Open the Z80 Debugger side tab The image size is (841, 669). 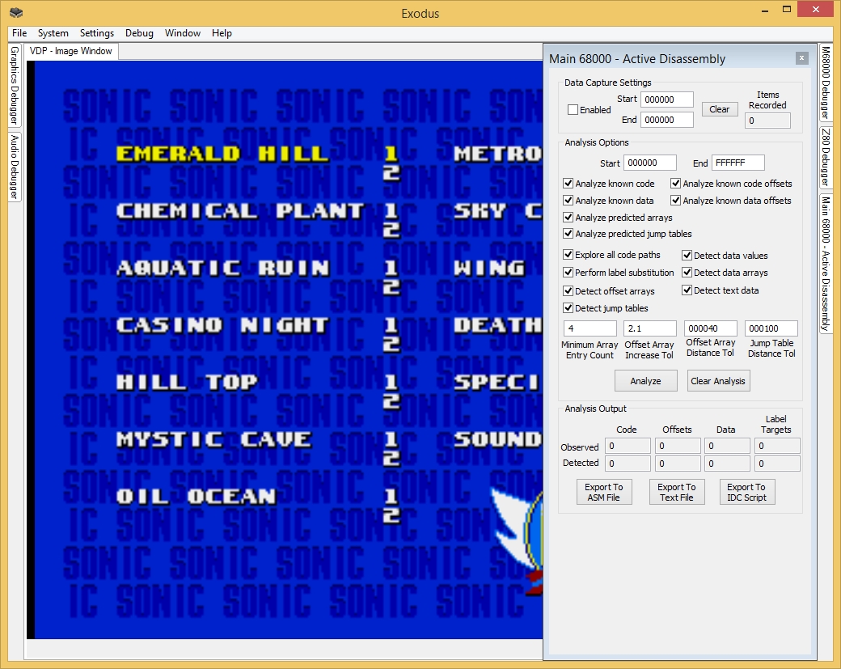826,157
